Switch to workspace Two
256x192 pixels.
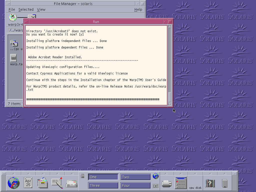[135, 177]
